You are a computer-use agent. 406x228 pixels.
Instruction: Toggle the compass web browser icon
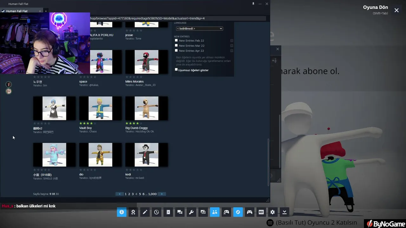(x=238, y=212)
